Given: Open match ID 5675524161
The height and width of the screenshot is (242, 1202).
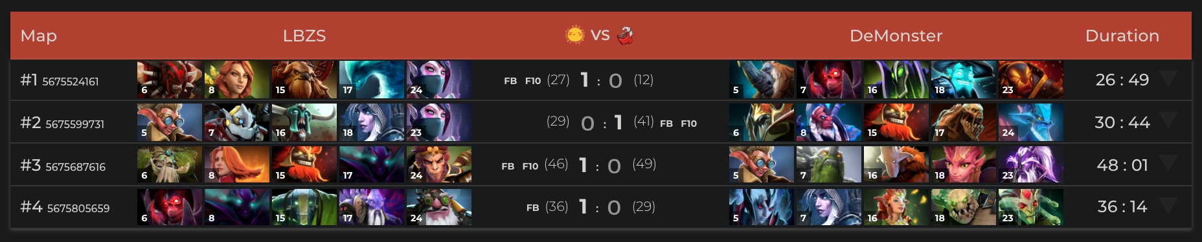Looking at the screenshot, I should (71, 82).
